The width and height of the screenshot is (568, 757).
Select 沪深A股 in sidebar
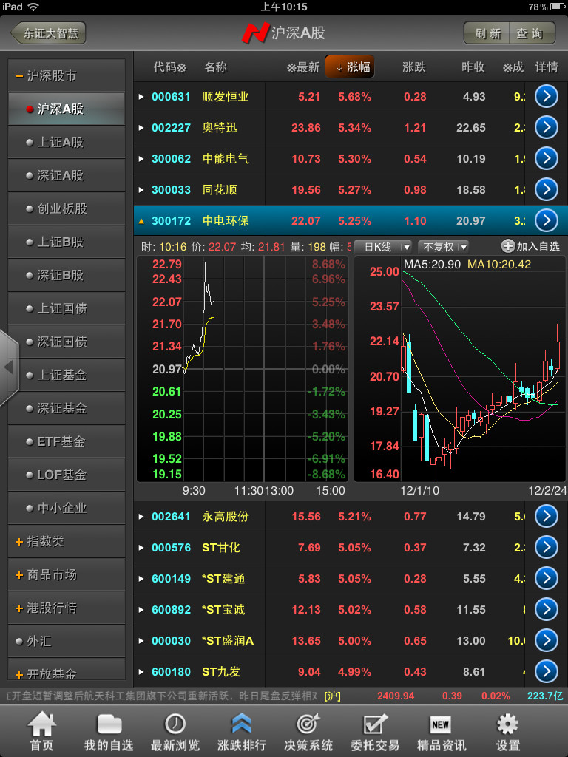67,109
